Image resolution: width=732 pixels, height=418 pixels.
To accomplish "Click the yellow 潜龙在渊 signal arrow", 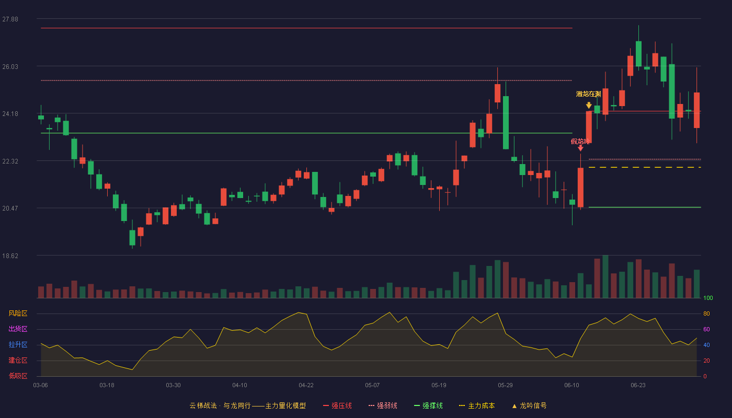I will pos(589,105).
